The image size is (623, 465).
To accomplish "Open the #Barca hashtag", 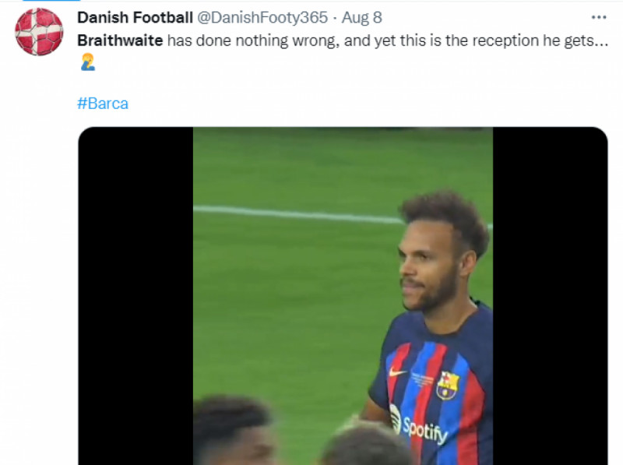I will click(x=103, y=104).
